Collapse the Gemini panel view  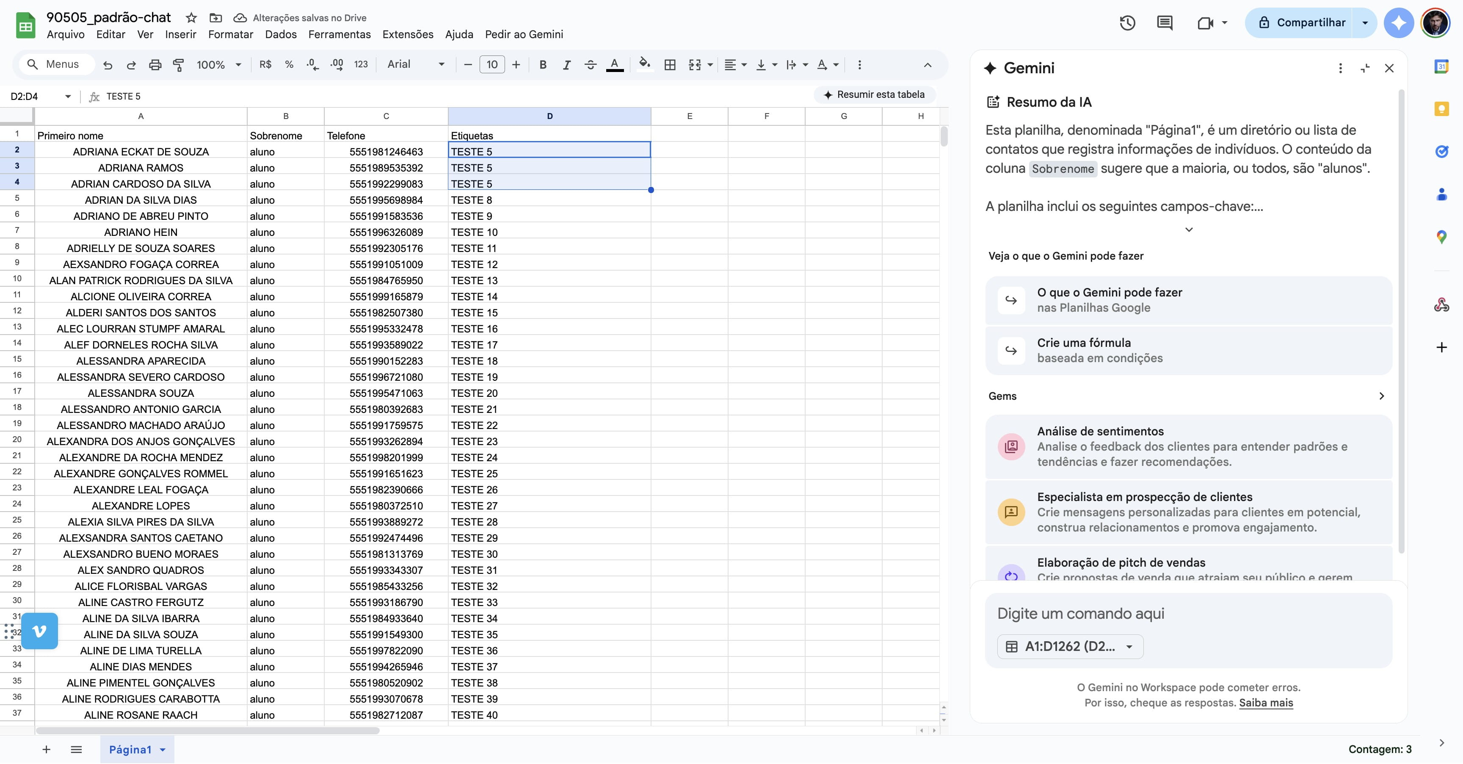point(1365,68)
